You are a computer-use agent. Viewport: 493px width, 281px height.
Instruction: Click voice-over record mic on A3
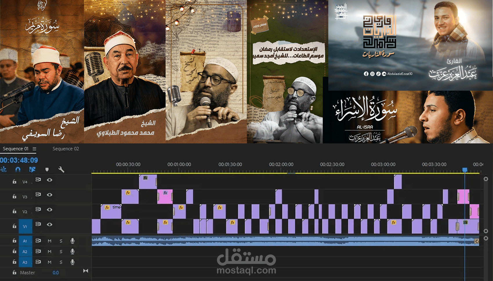click(72, 262)
